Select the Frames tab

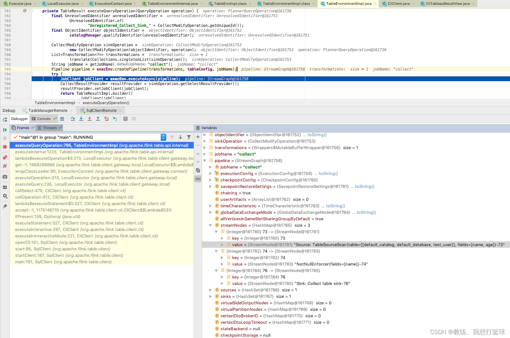tap(23, 128)
